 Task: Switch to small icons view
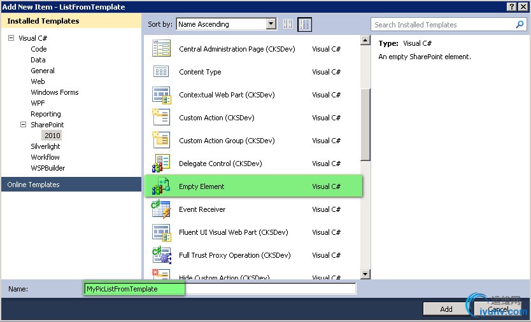point(288,24)
